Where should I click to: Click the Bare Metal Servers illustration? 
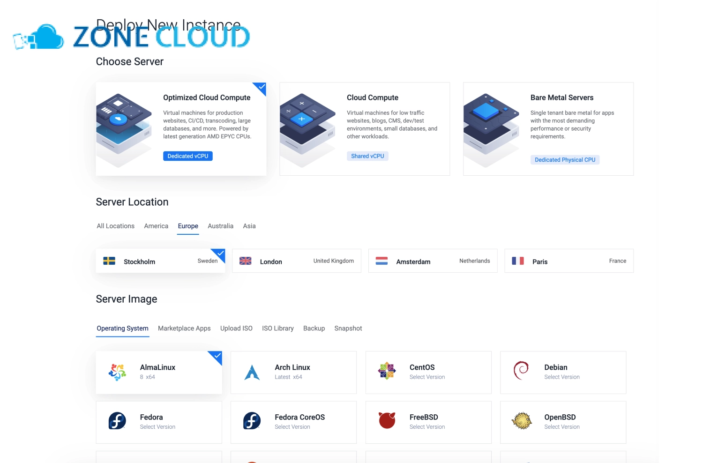491,129
